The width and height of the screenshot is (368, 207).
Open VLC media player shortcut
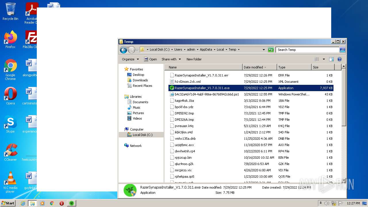coord(10,182)
